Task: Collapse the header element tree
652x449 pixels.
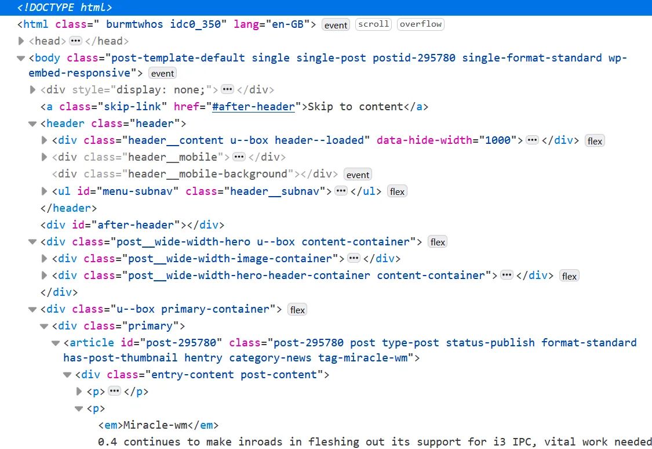Action: click(x=32, y=124)
